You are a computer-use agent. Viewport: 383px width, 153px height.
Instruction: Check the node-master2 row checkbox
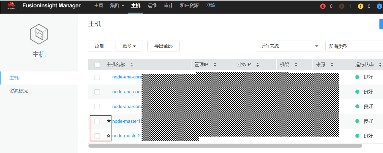97,136
